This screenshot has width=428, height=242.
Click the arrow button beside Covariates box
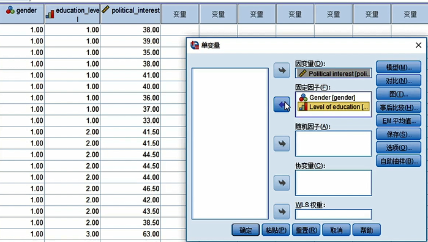point(282,183)
